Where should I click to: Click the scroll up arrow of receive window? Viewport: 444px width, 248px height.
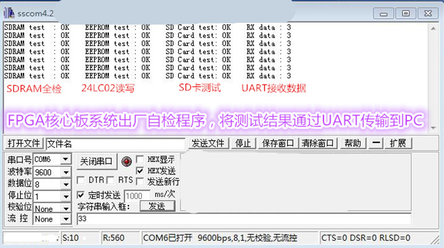click(x=433, y=28)
